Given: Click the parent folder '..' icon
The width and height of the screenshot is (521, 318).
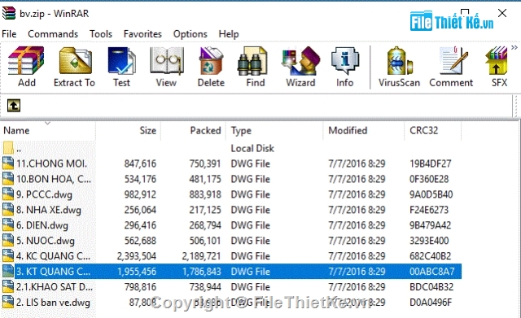Looking at the screenshot, I should [x=8, y=148].
